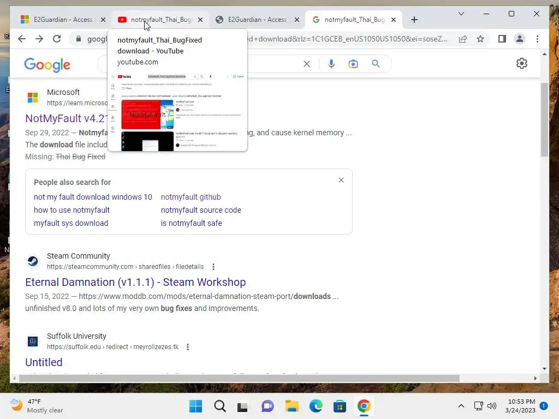Open Chrome side panel
Screen dimensions: 559x419
502,39
